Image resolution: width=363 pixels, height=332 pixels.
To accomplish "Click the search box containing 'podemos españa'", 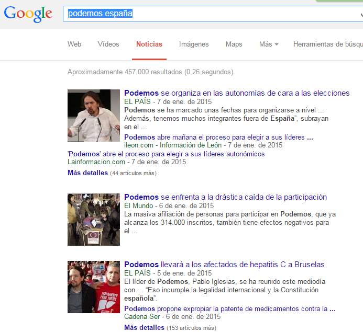I will point(213,14).
